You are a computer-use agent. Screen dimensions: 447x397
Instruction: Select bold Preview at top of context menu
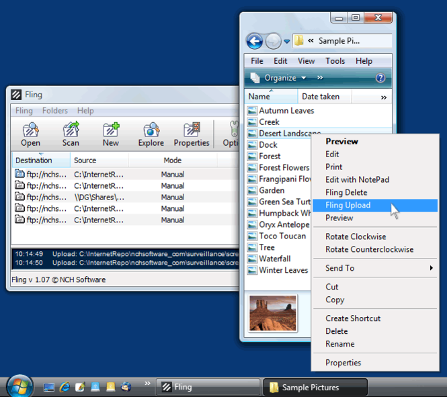[x=375, y=142]
